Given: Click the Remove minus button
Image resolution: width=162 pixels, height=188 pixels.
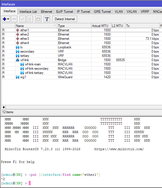Looking at the screenshot, I should (x=14, y=19).
